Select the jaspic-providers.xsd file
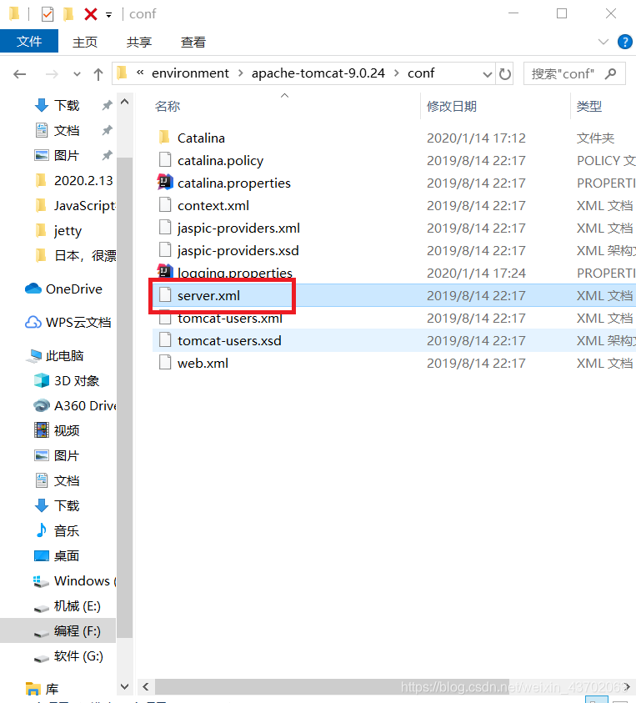The image size is (636, 703). (238, 250)
